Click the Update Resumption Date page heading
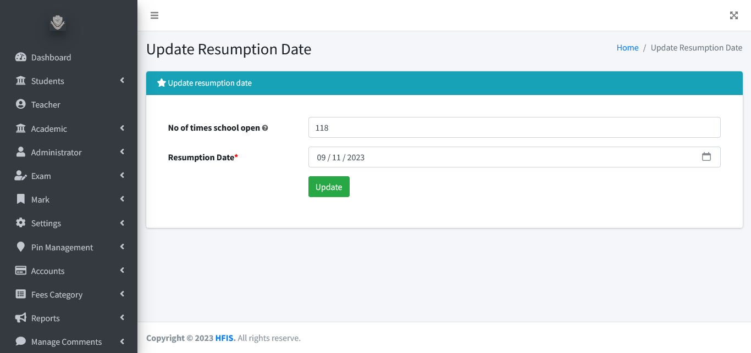The width and height of the screenshot is (751, 353). coord(229,49)
